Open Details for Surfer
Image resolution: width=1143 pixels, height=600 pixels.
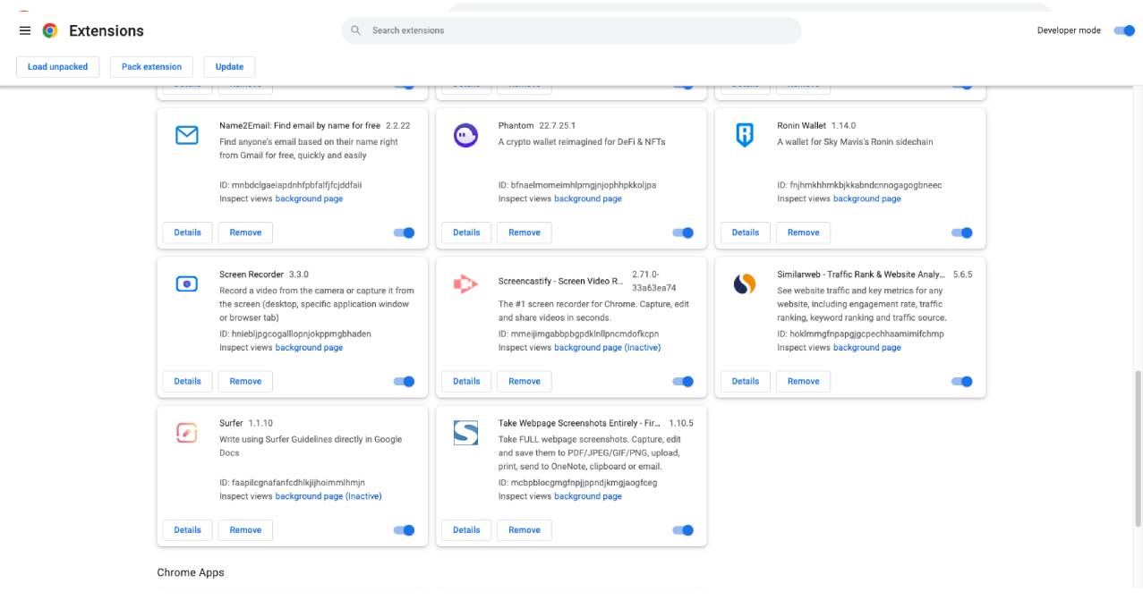pyautogui.click(x=187, y=529)
